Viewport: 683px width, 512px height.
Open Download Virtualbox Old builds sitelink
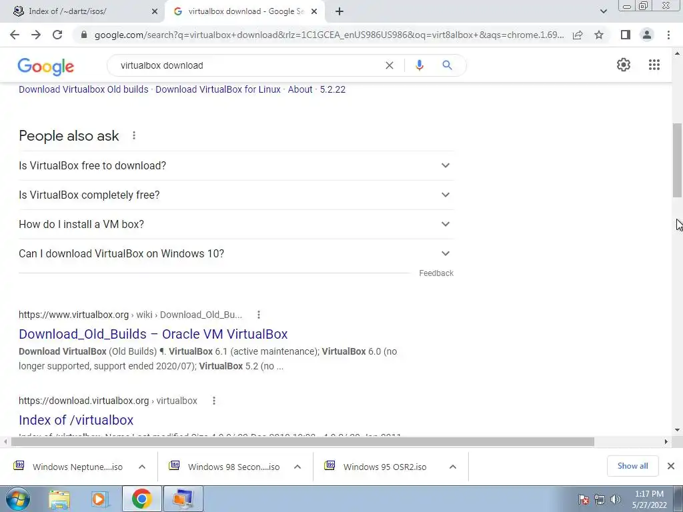[x=83, y=89]
